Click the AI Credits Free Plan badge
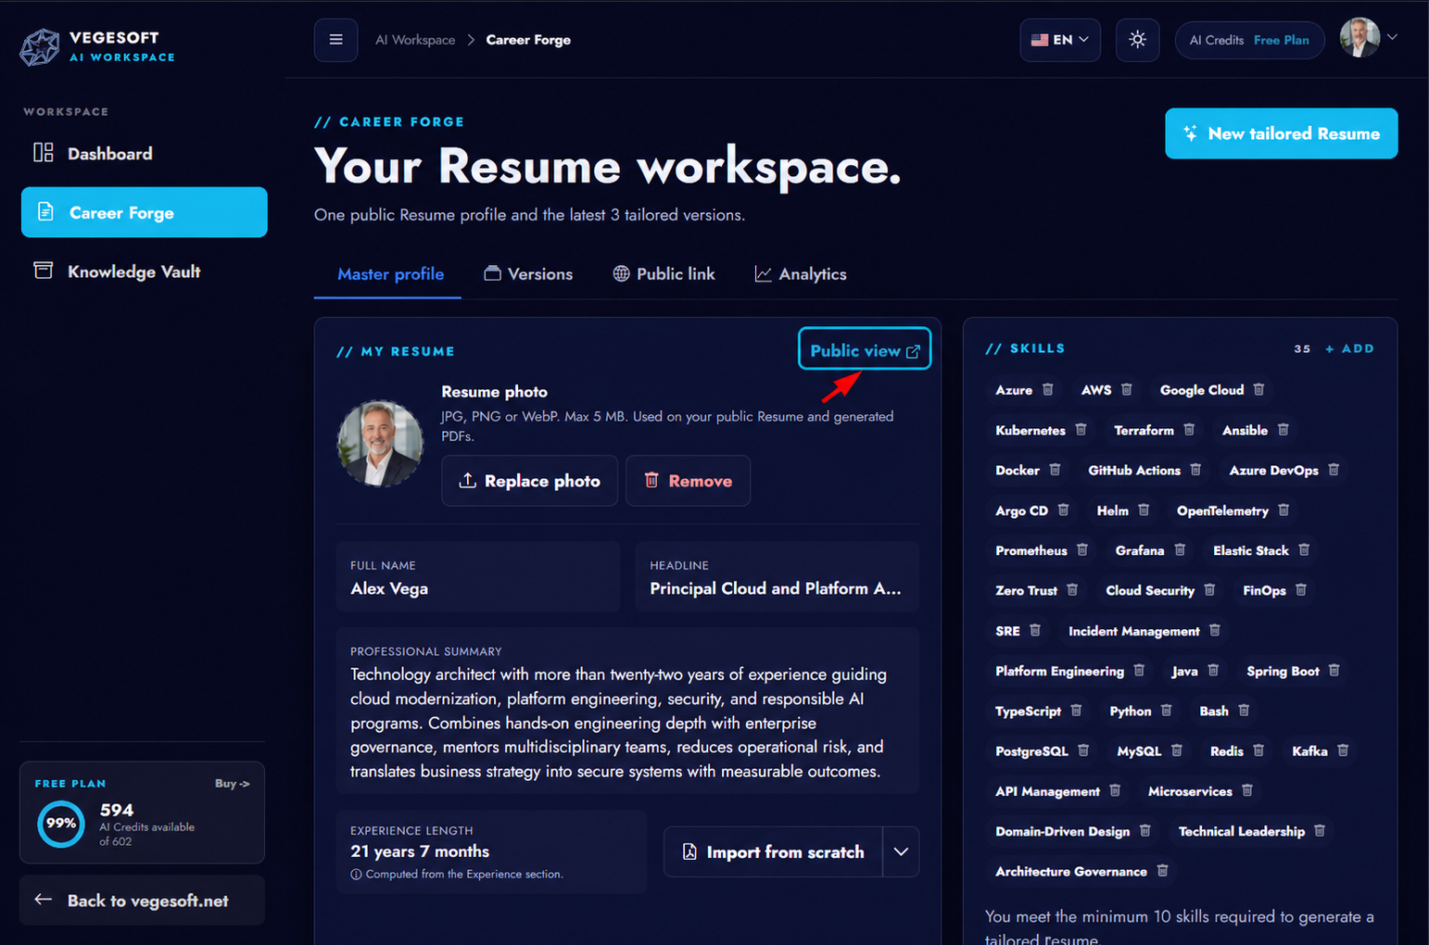Screen dimensions: 1429x945 [x=1249, y=40]
